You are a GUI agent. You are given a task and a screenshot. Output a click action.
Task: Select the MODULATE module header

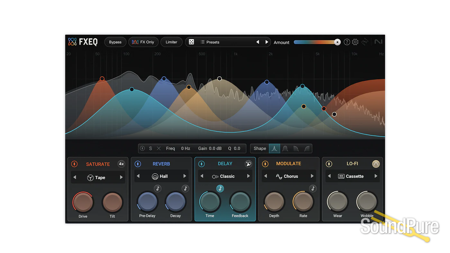click(x=289, y=164)
